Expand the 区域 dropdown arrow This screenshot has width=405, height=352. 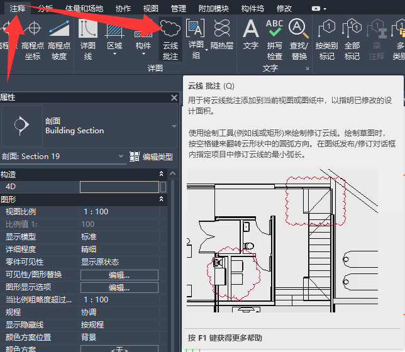(x=114, y=54)
